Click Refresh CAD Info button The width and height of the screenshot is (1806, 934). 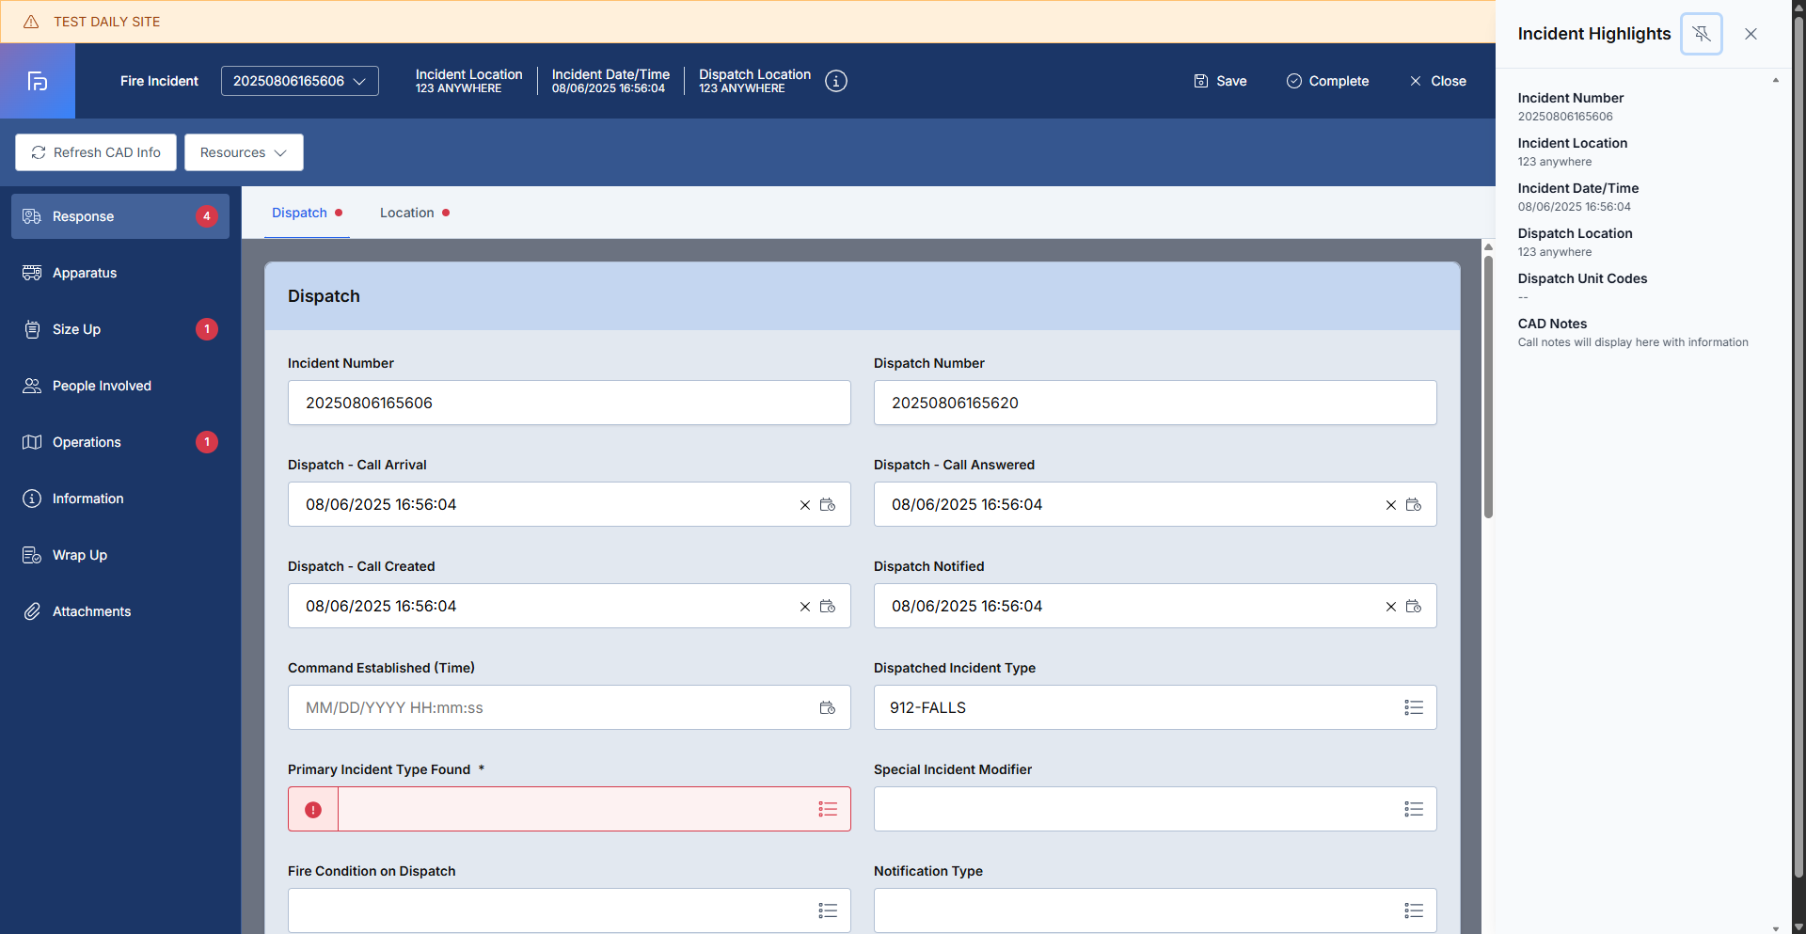[x=96, y=152]
